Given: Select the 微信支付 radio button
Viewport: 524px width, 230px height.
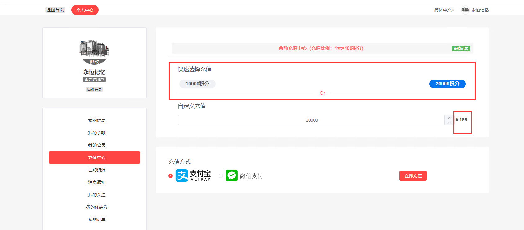Looking at the screenshot, I should (221, 176).
